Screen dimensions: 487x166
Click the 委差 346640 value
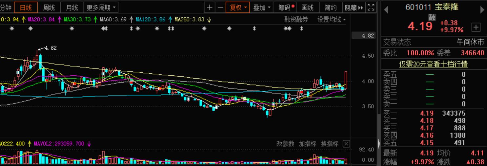472,53
